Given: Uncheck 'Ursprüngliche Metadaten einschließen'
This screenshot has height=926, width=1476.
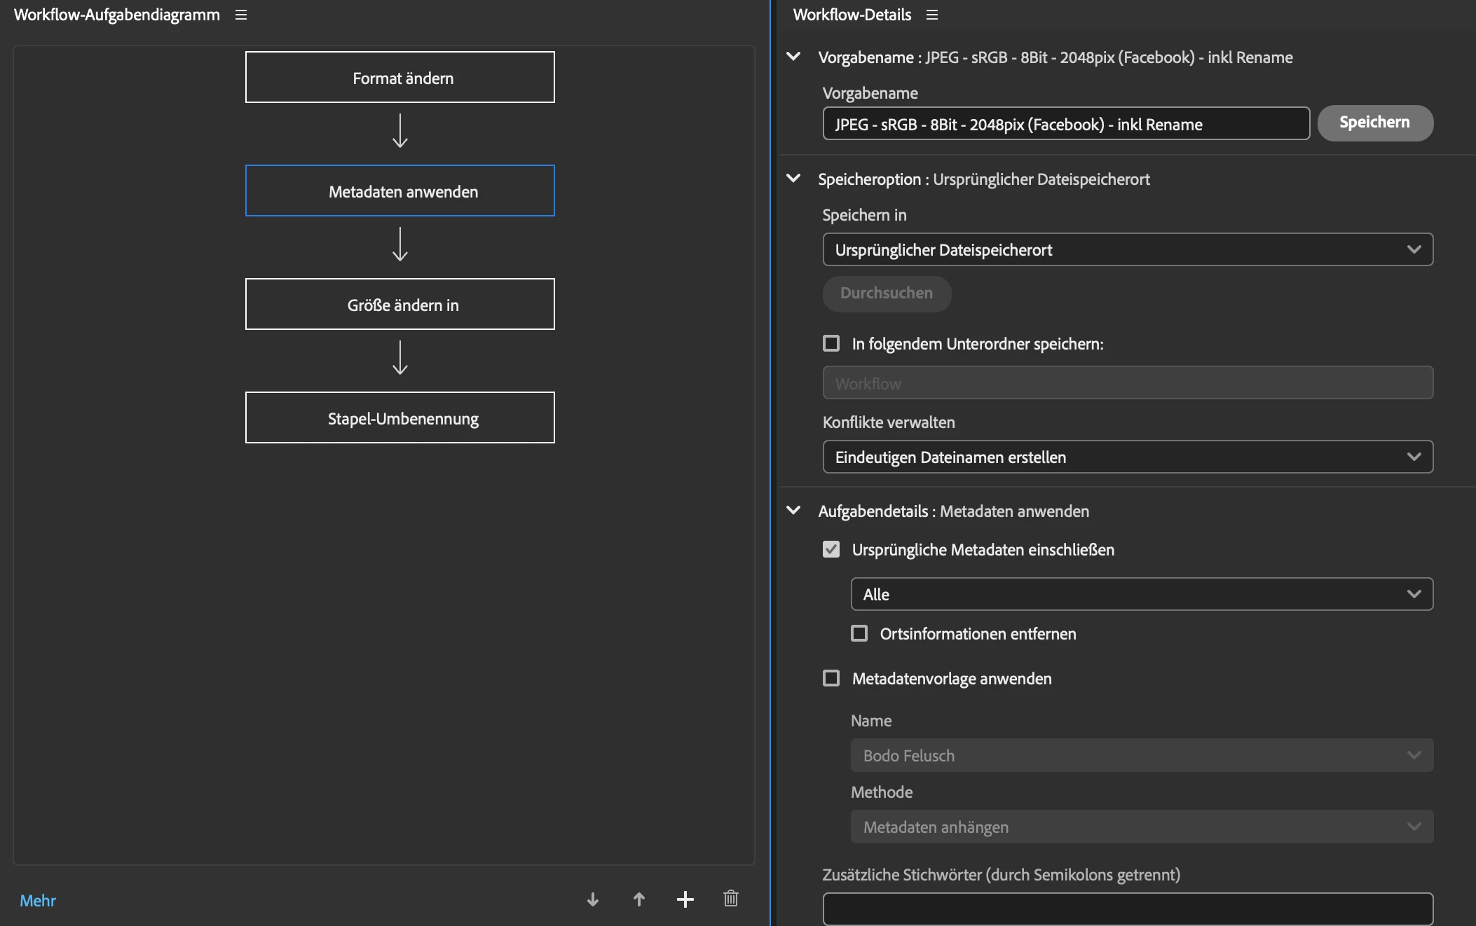Looking at the screenshot, I should pos(831,549).
